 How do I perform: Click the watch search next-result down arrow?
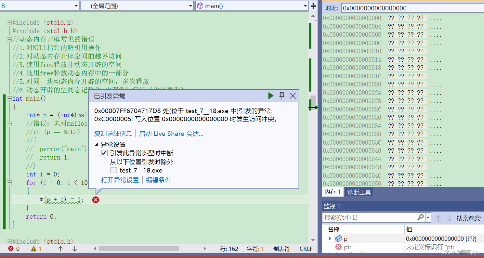pos(450,218)
